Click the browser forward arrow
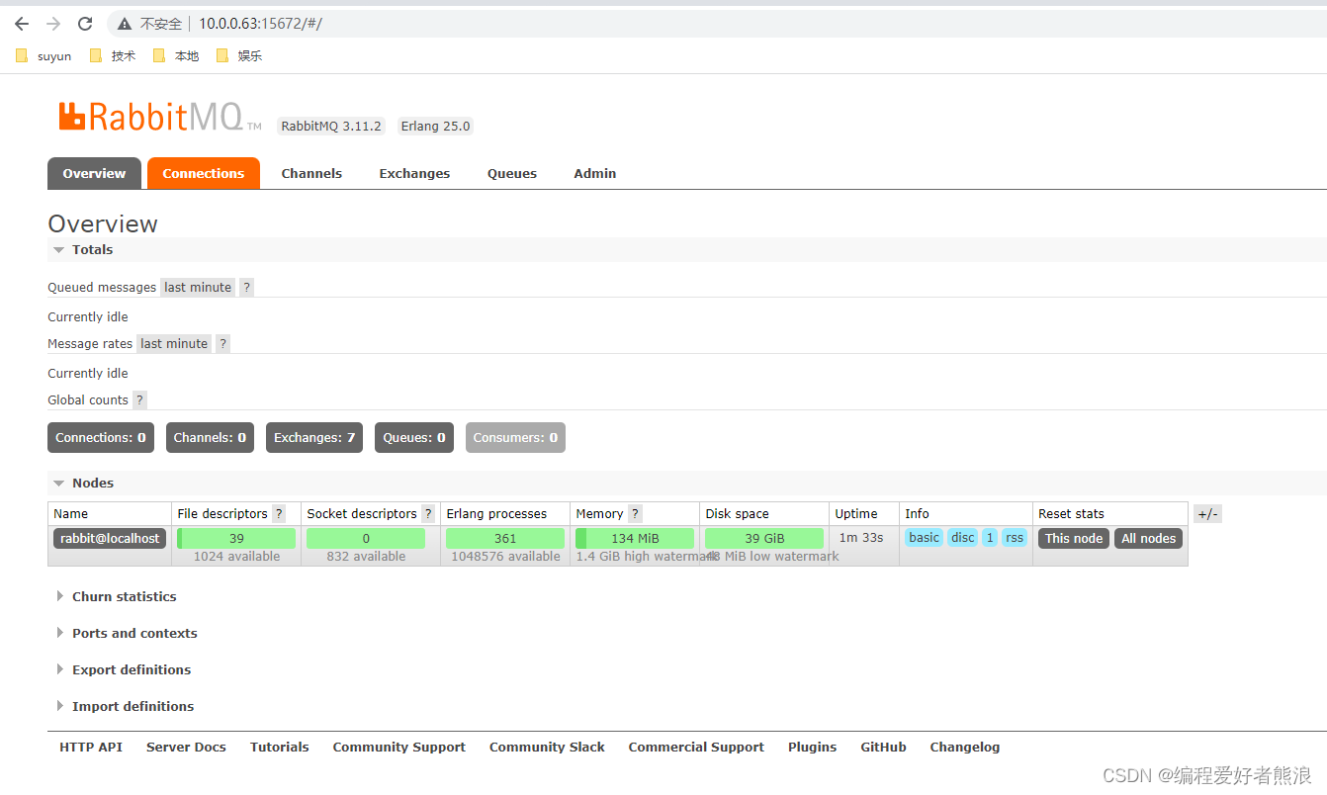1327x795 pixels. pos(53,24)
